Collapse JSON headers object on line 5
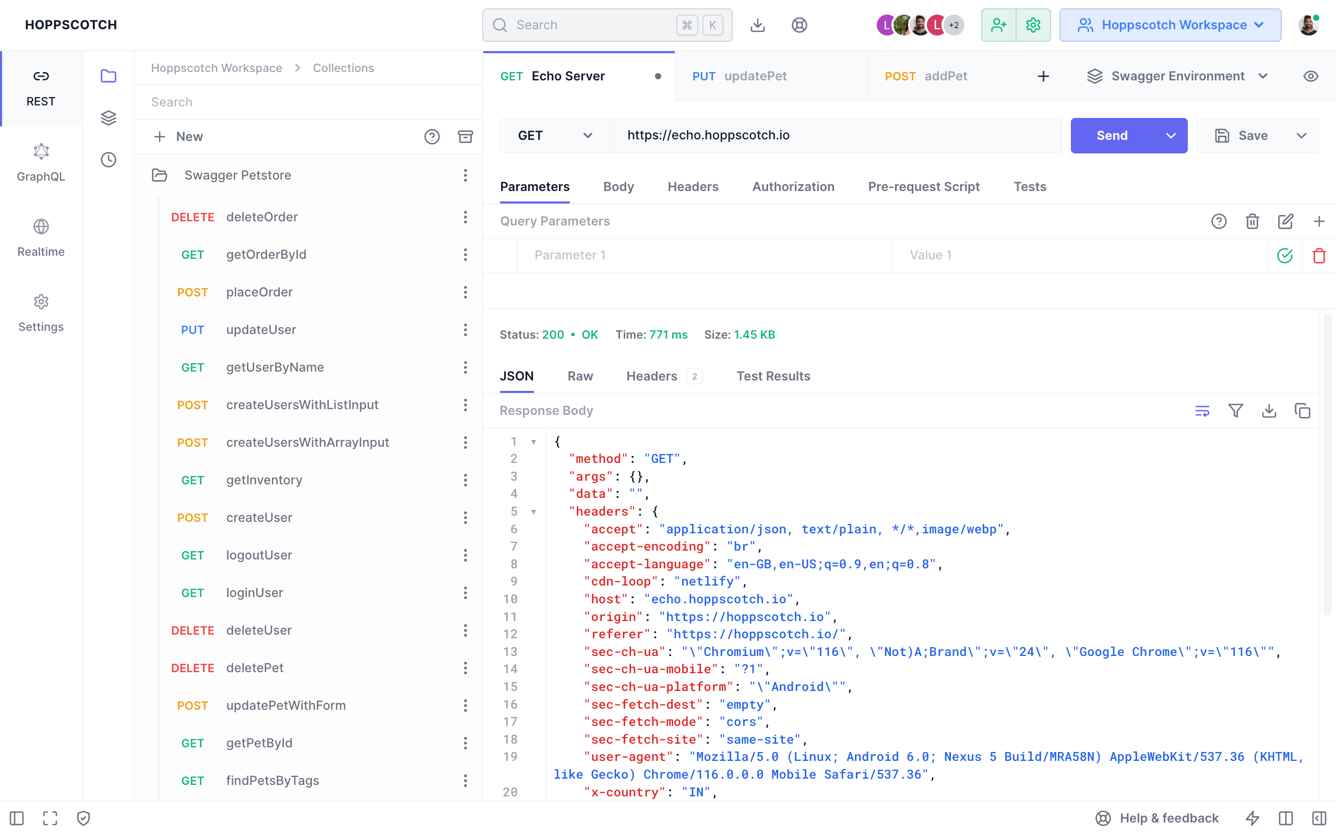1336x835 pixels. click(x=533, y=511)
